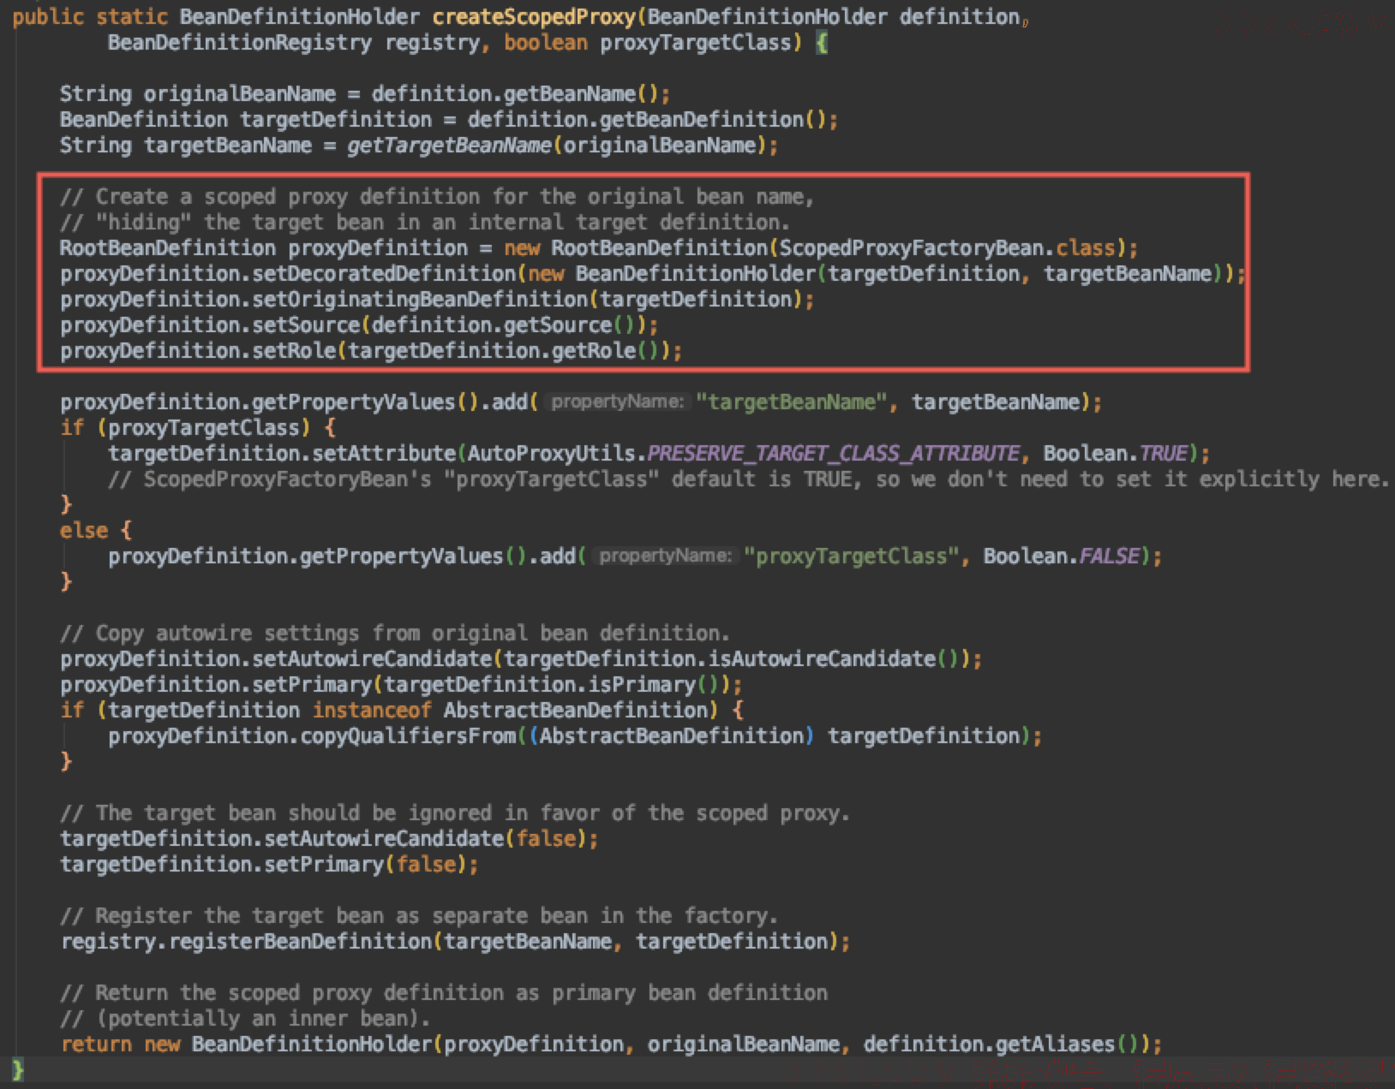Click the instanceof keyword
1395x1089 pixels.
pyautogui.click(x=371, y=711)
